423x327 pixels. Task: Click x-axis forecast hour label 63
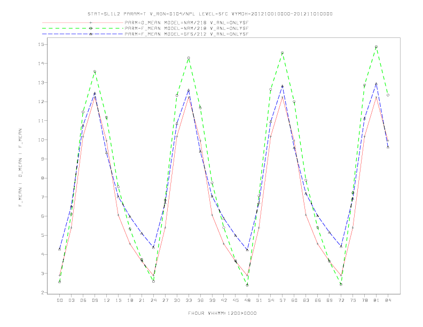click(306, 300)
